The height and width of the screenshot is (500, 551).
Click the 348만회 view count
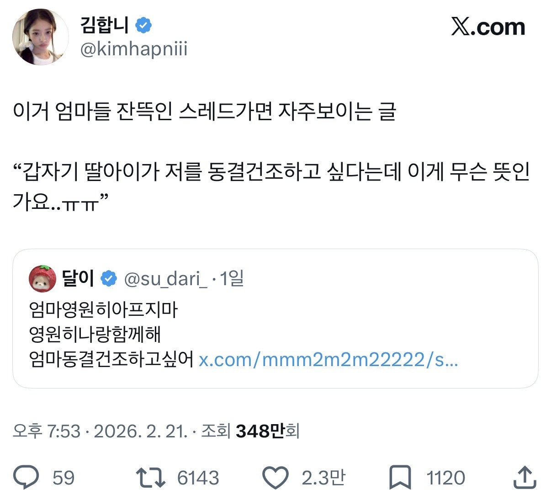[x=267, y=431]
